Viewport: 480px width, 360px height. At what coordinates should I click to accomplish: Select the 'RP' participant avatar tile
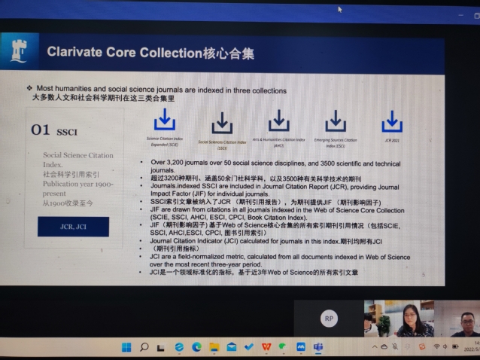click(x=329, y=319)
